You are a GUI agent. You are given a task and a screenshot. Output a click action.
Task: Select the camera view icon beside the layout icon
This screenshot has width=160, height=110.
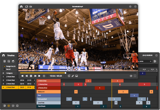pos(31,7)
